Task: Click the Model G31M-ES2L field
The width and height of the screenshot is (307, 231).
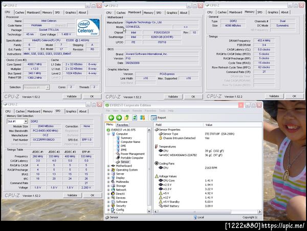Action: (148, 27)
